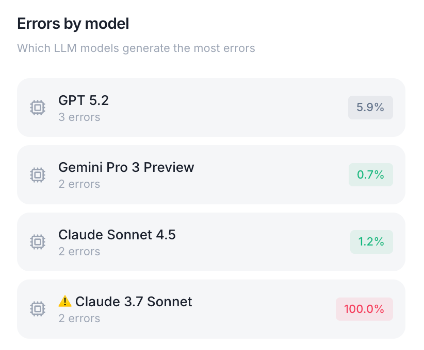The image size is (424, 350).
Task: Open the Gemini Pro 3 Preview model entry
Action: (x=126, y=167)
